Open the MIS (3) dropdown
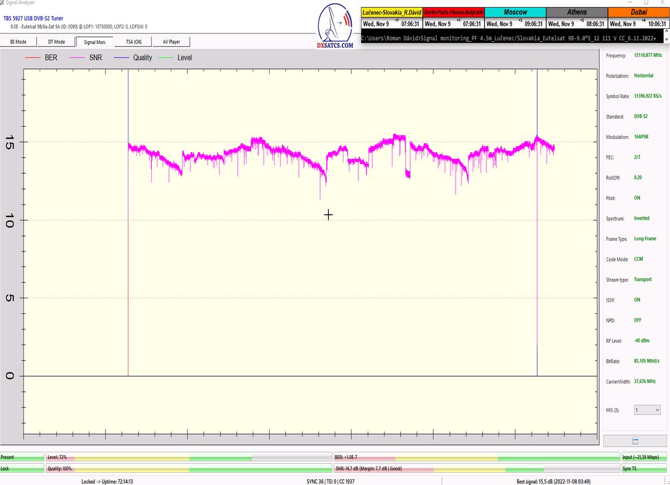The image size is (670, 485). tap(647, 410)
